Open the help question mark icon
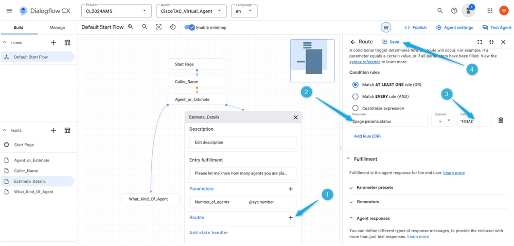The image size is (514, 246). tap(454, 11)
